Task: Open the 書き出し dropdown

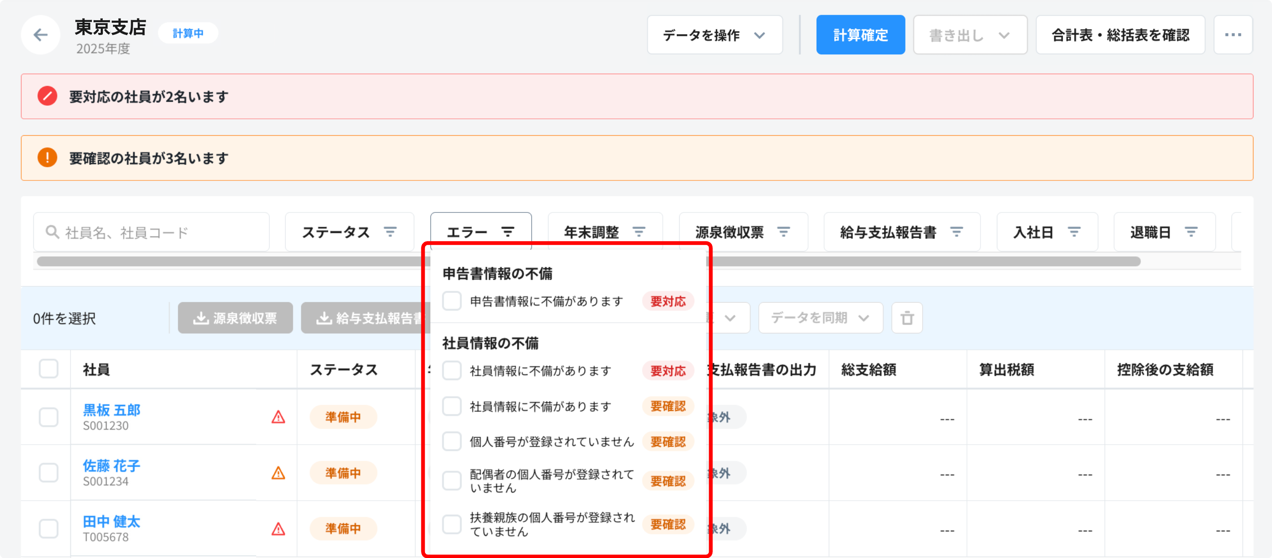Action: point(969,35)
